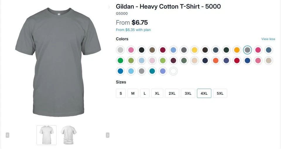This screenshot has width=281, height=149.
Task: Click the large gray t-shirt preview image
Action: pos(58,62)
